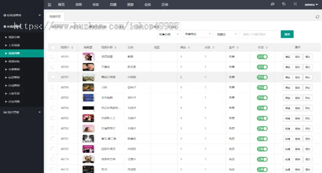Collapse the sidebar with the hamburger icon
Viewport: 322px width, 173px height.
coord(49,5)
